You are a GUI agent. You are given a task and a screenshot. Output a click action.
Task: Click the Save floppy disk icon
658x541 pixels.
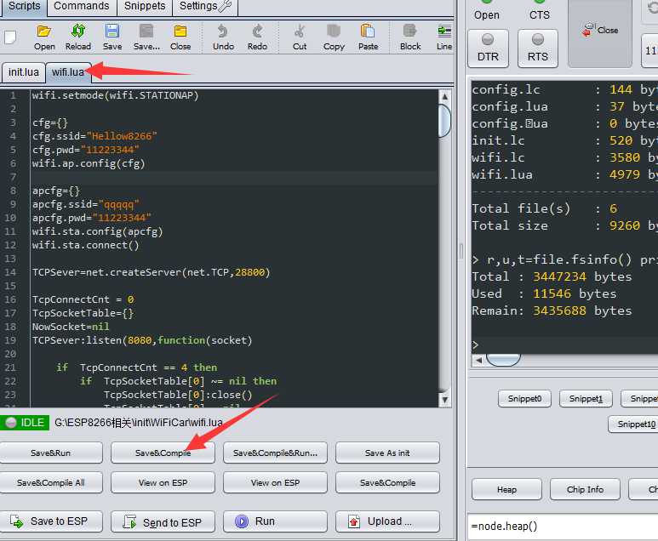tap(112, 37)
